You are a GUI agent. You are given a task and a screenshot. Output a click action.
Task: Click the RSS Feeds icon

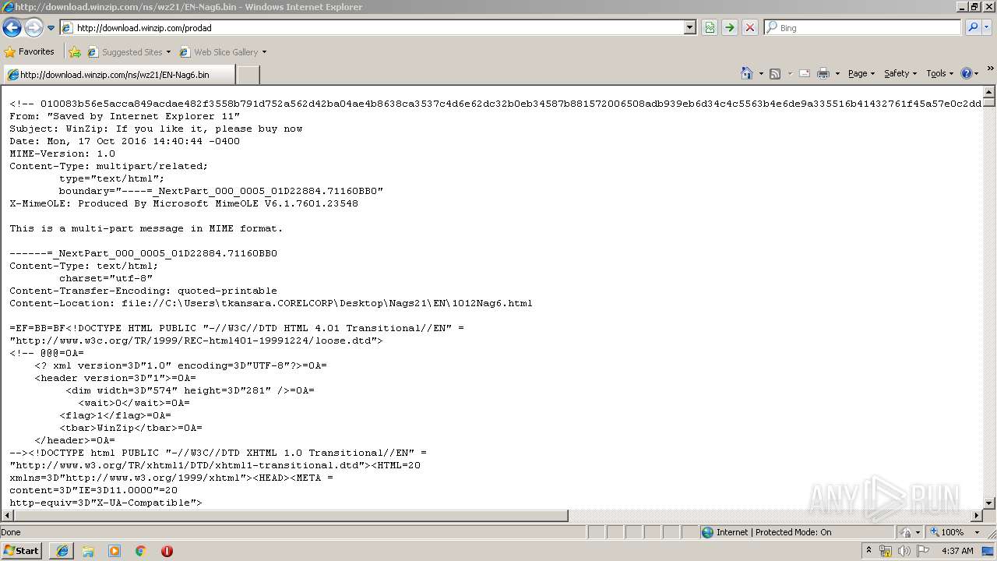point(775,73)
